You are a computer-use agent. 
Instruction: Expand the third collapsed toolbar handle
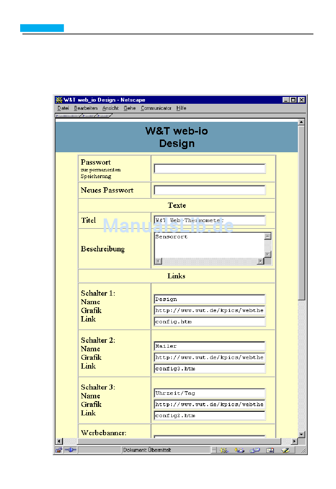[x=104, y=115]
